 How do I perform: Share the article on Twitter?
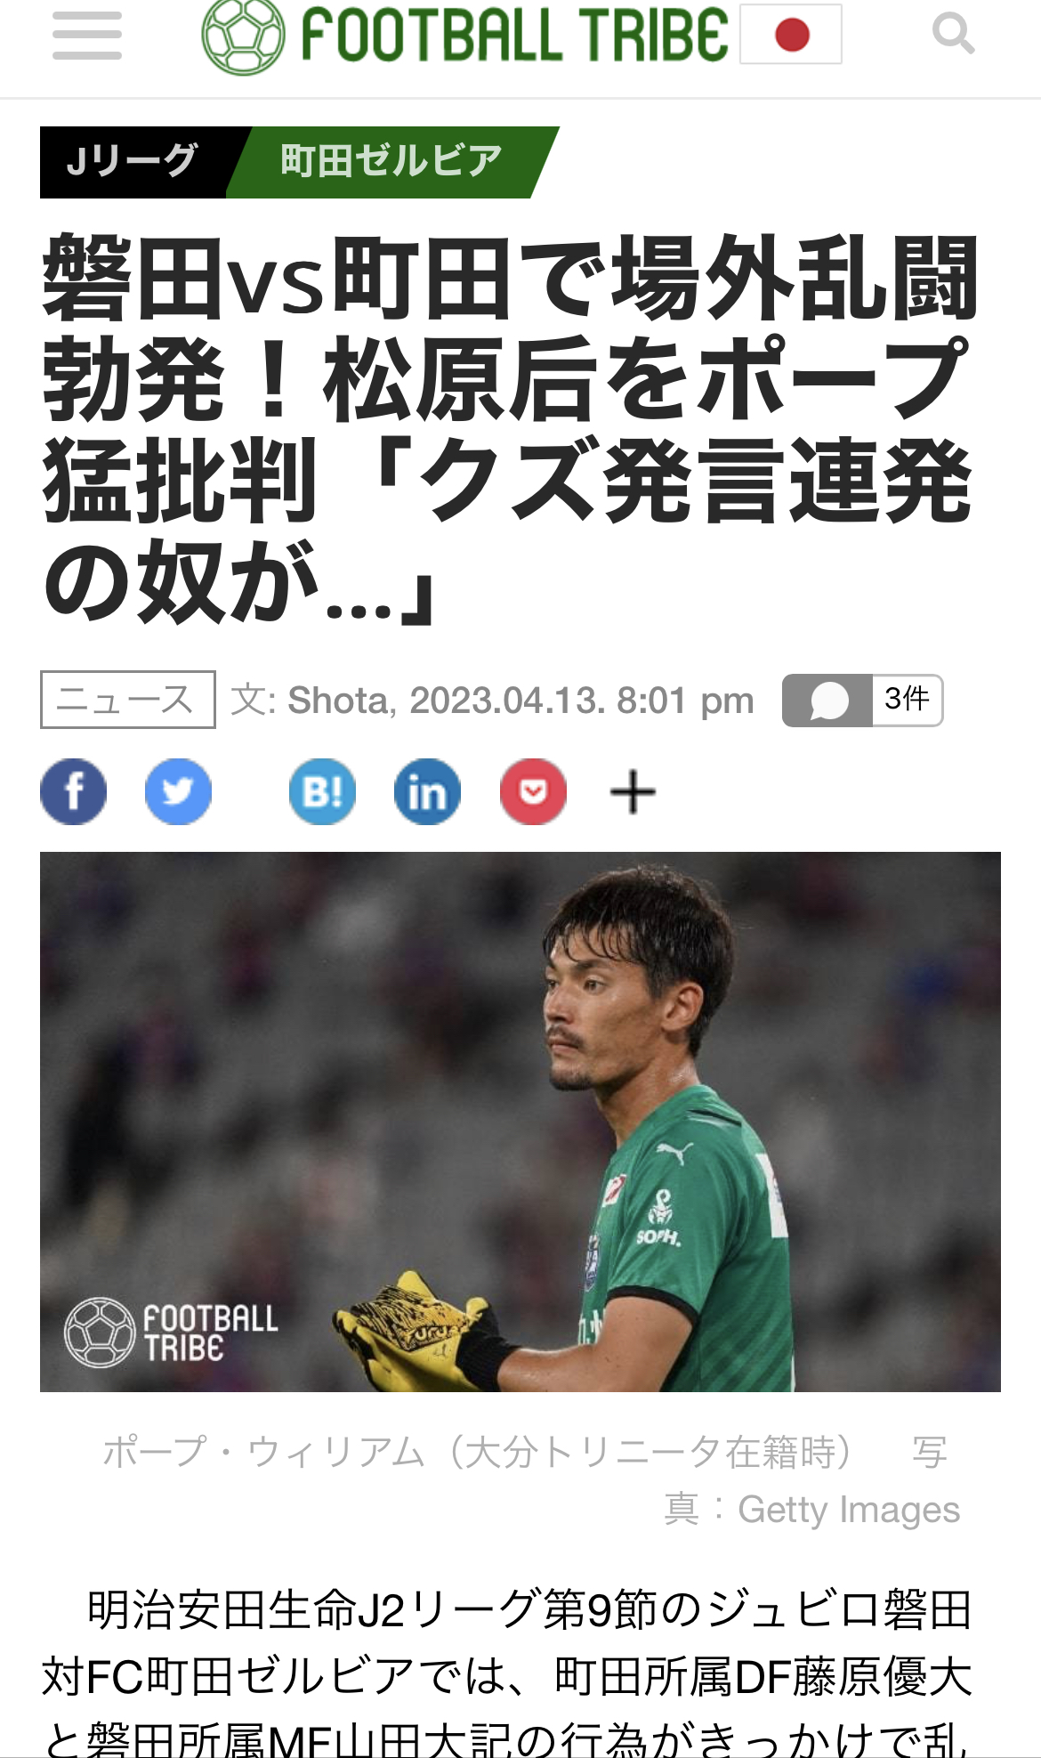pos(178,791)
